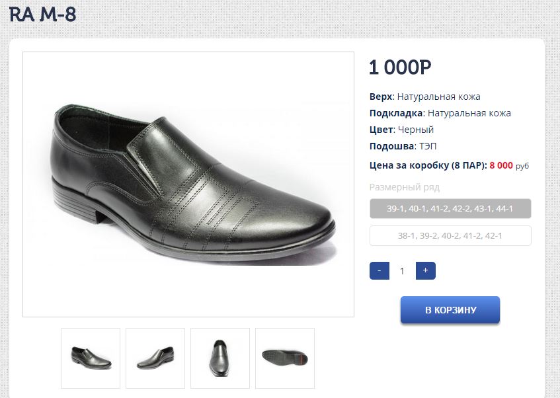Image resolution: width=560 pixels, height=398 pixels.
Task: Decrease quantity with the minus button
Action: point(379,270)
